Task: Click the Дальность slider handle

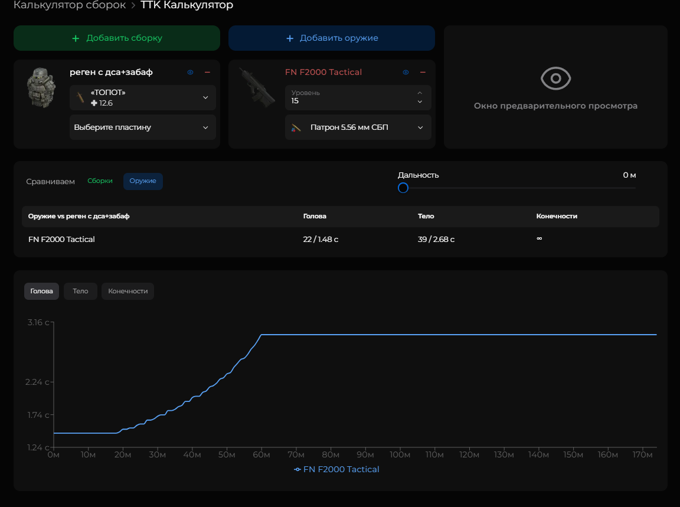Action: pyautogui.click(x=403, y=188)
